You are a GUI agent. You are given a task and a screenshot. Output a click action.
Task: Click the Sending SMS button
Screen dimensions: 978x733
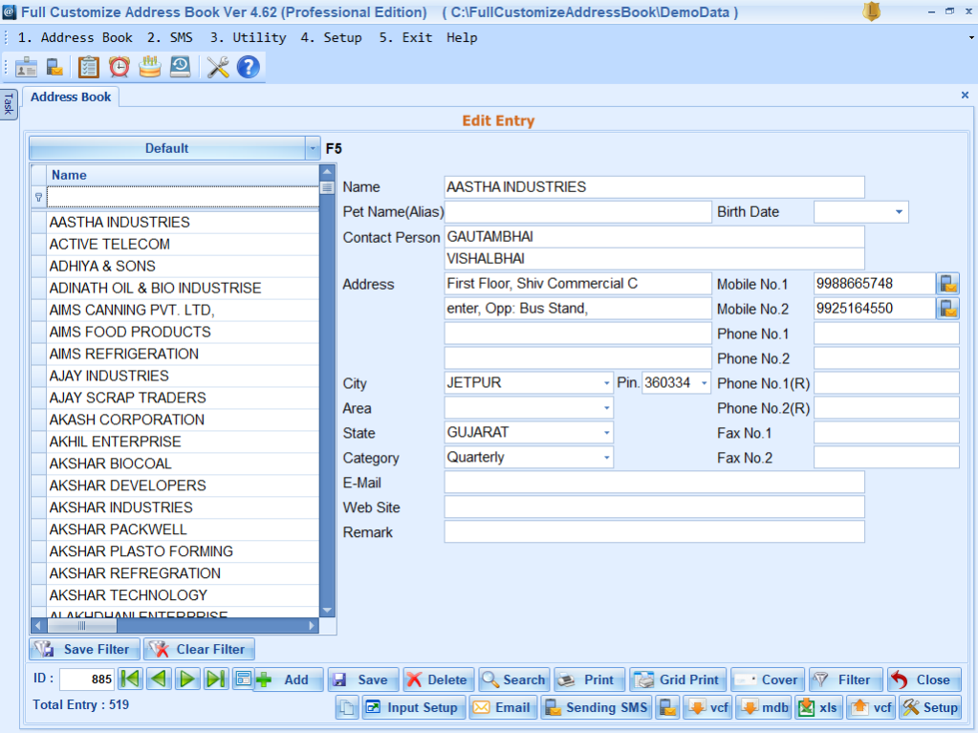[x=597, y=707]
